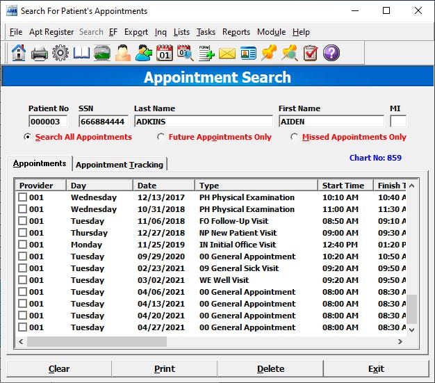Image resolution: width=435 pixels, height=383 pixels.
Task: Open the Home icon in toolbar
Action: tap(19, 53)
